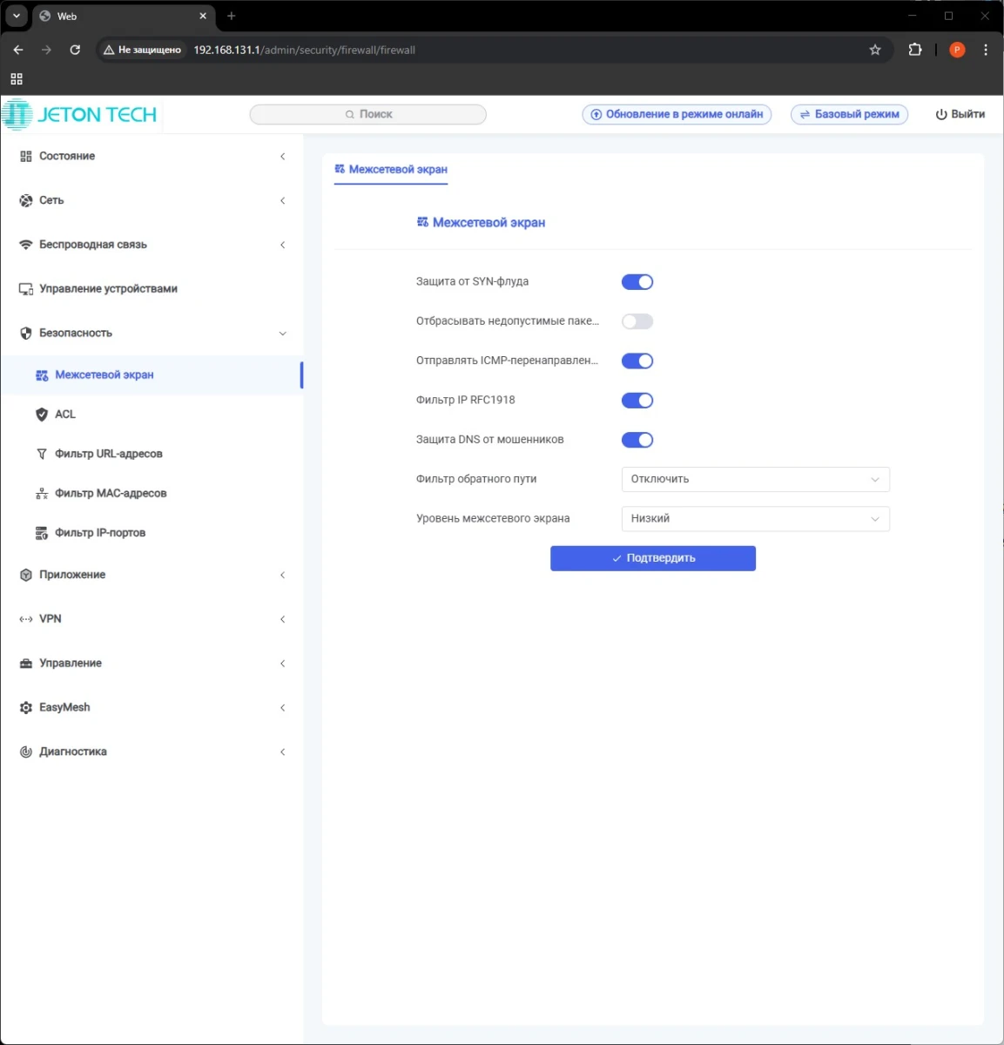Click the URL filter funnel icon
1004x1045 pixels.
tap(41, 454)
